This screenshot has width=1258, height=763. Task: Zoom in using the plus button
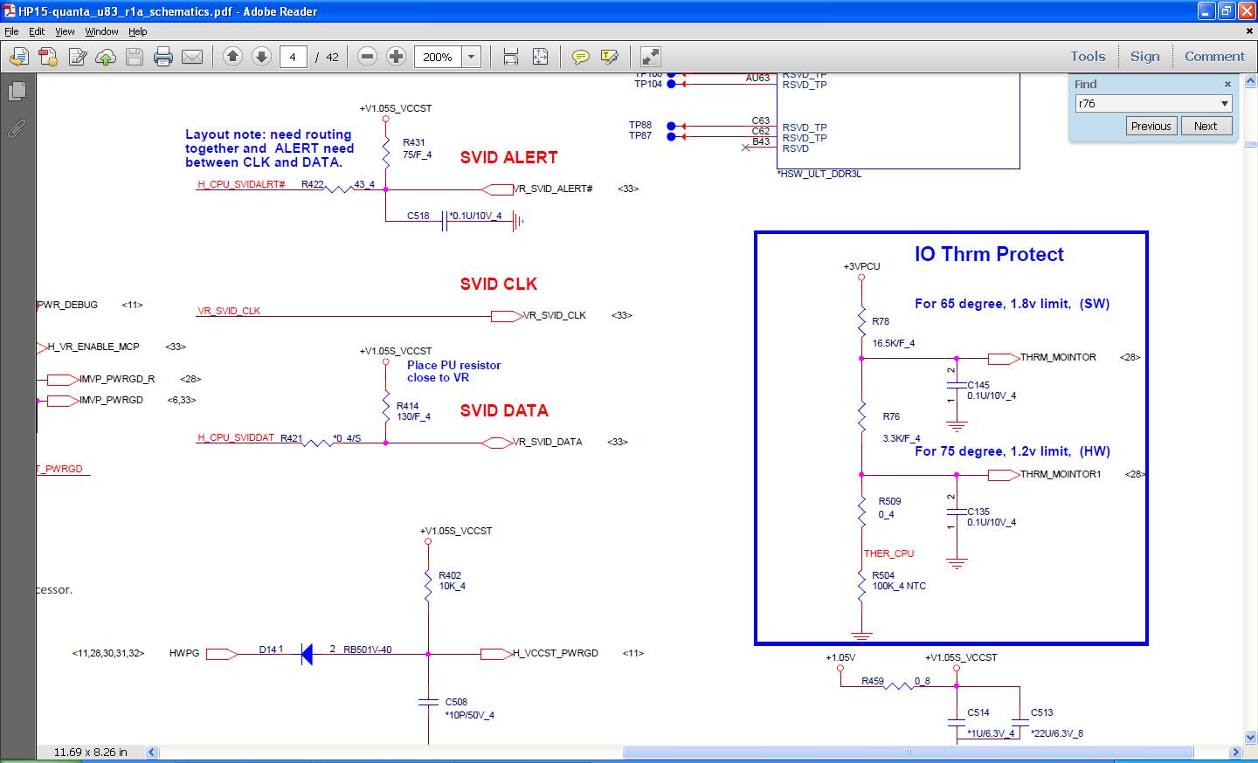coord(396,57)
